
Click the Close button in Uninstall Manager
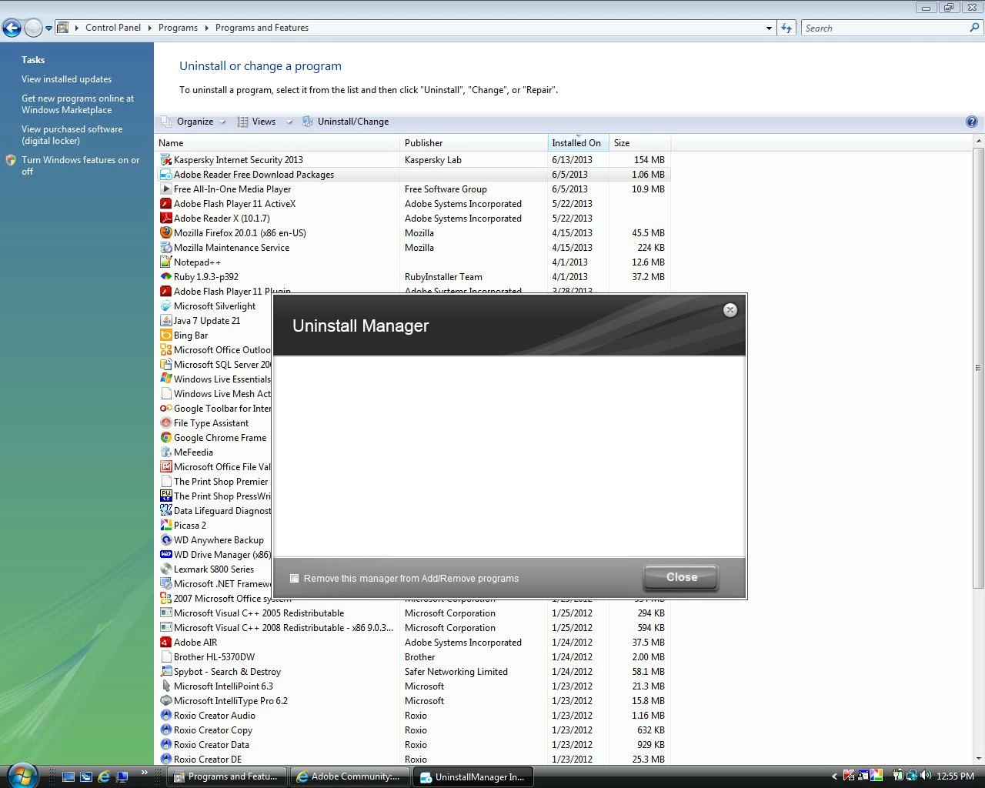tap(681, 577)
